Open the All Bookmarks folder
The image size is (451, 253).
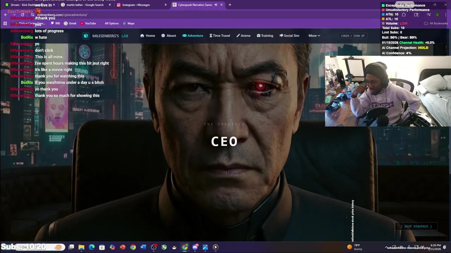point(436,23)
